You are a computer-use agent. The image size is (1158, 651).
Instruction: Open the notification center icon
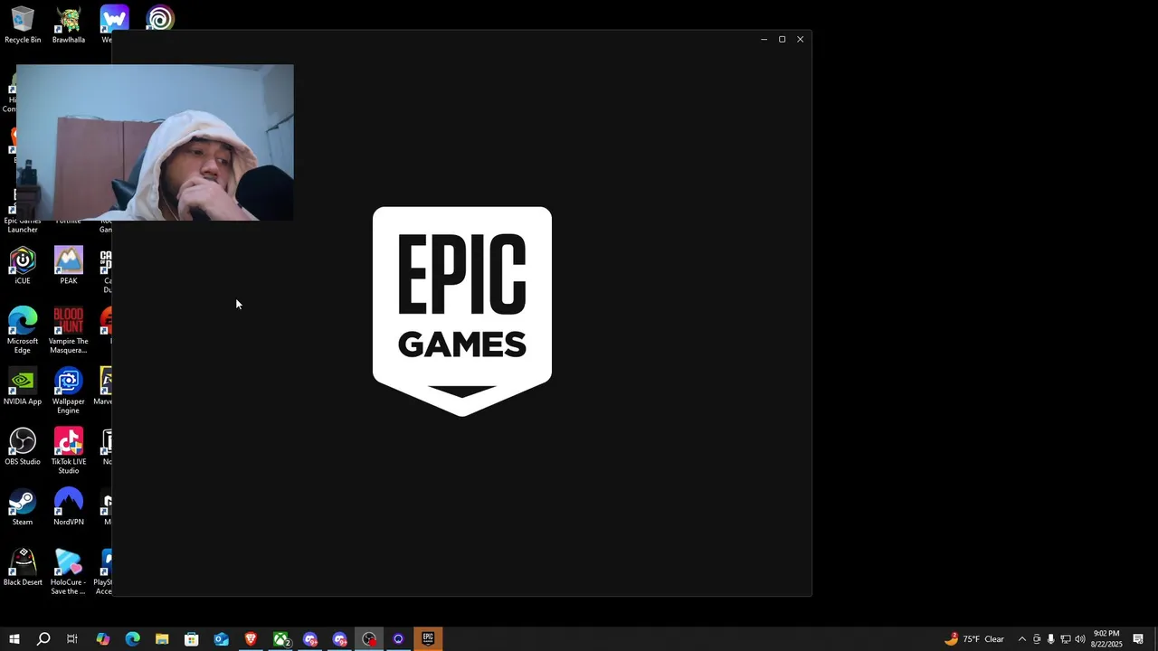(x=1138, y=639)
